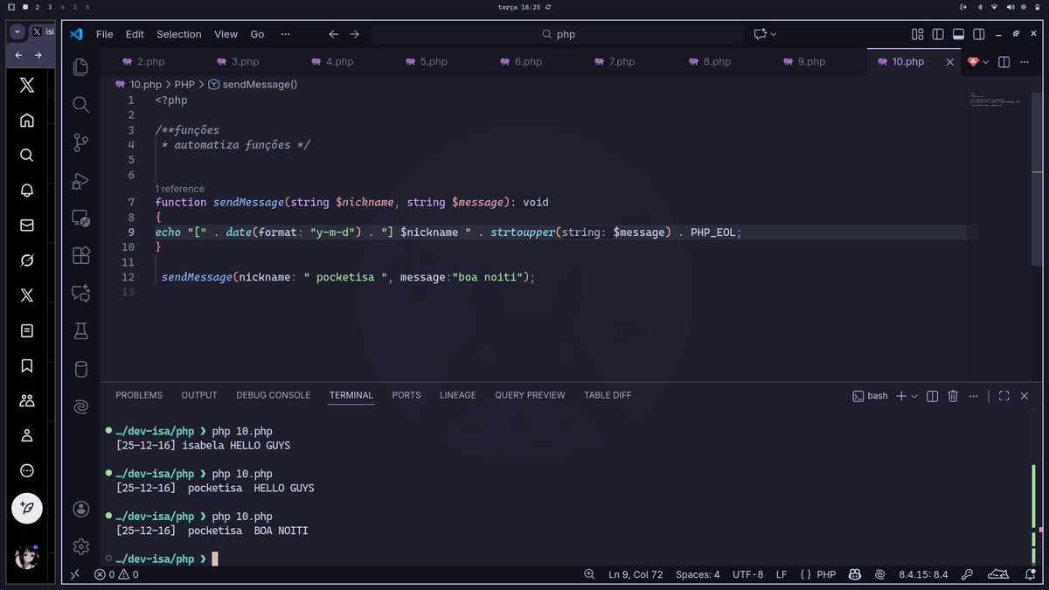Open notifications via the status bar bell

click(x=1030, y=574)
